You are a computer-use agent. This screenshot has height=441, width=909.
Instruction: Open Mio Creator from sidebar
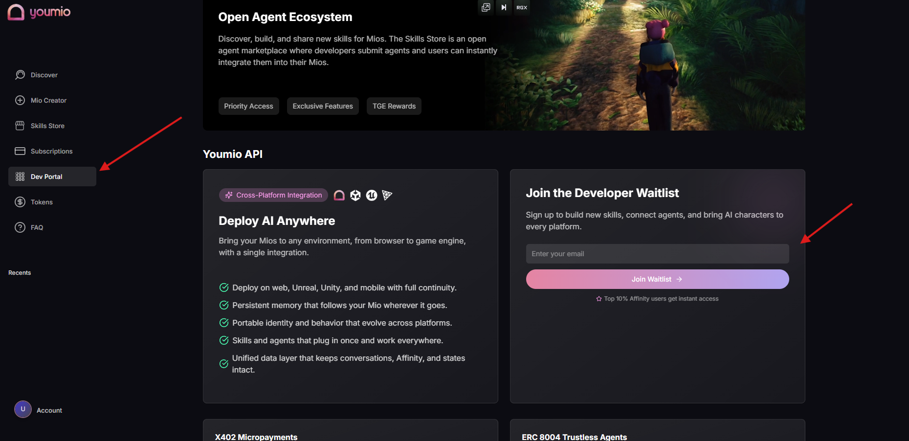click(x=48, y=100)
